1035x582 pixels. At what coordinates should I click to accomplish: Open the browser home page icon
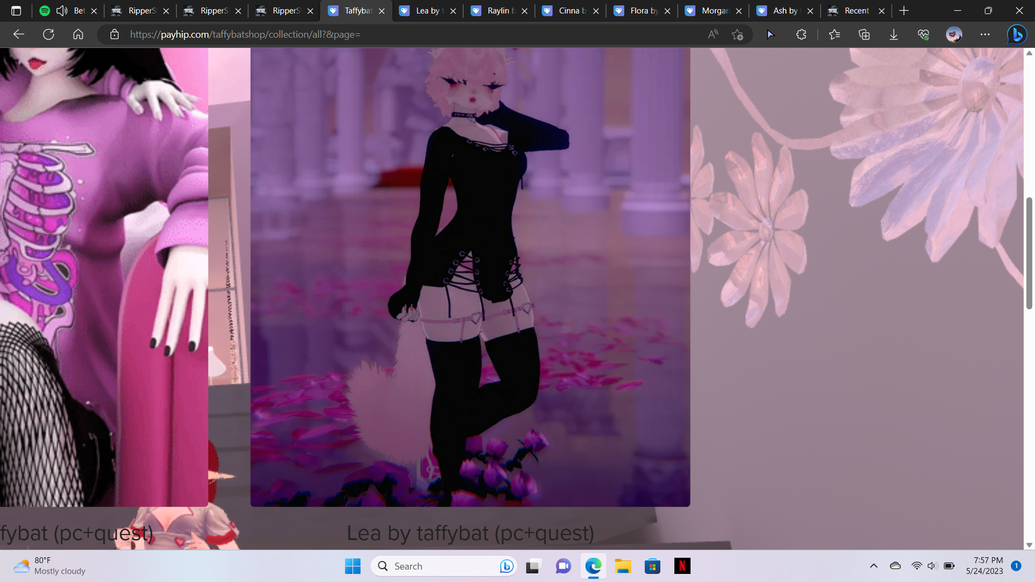tap(78, 34)
